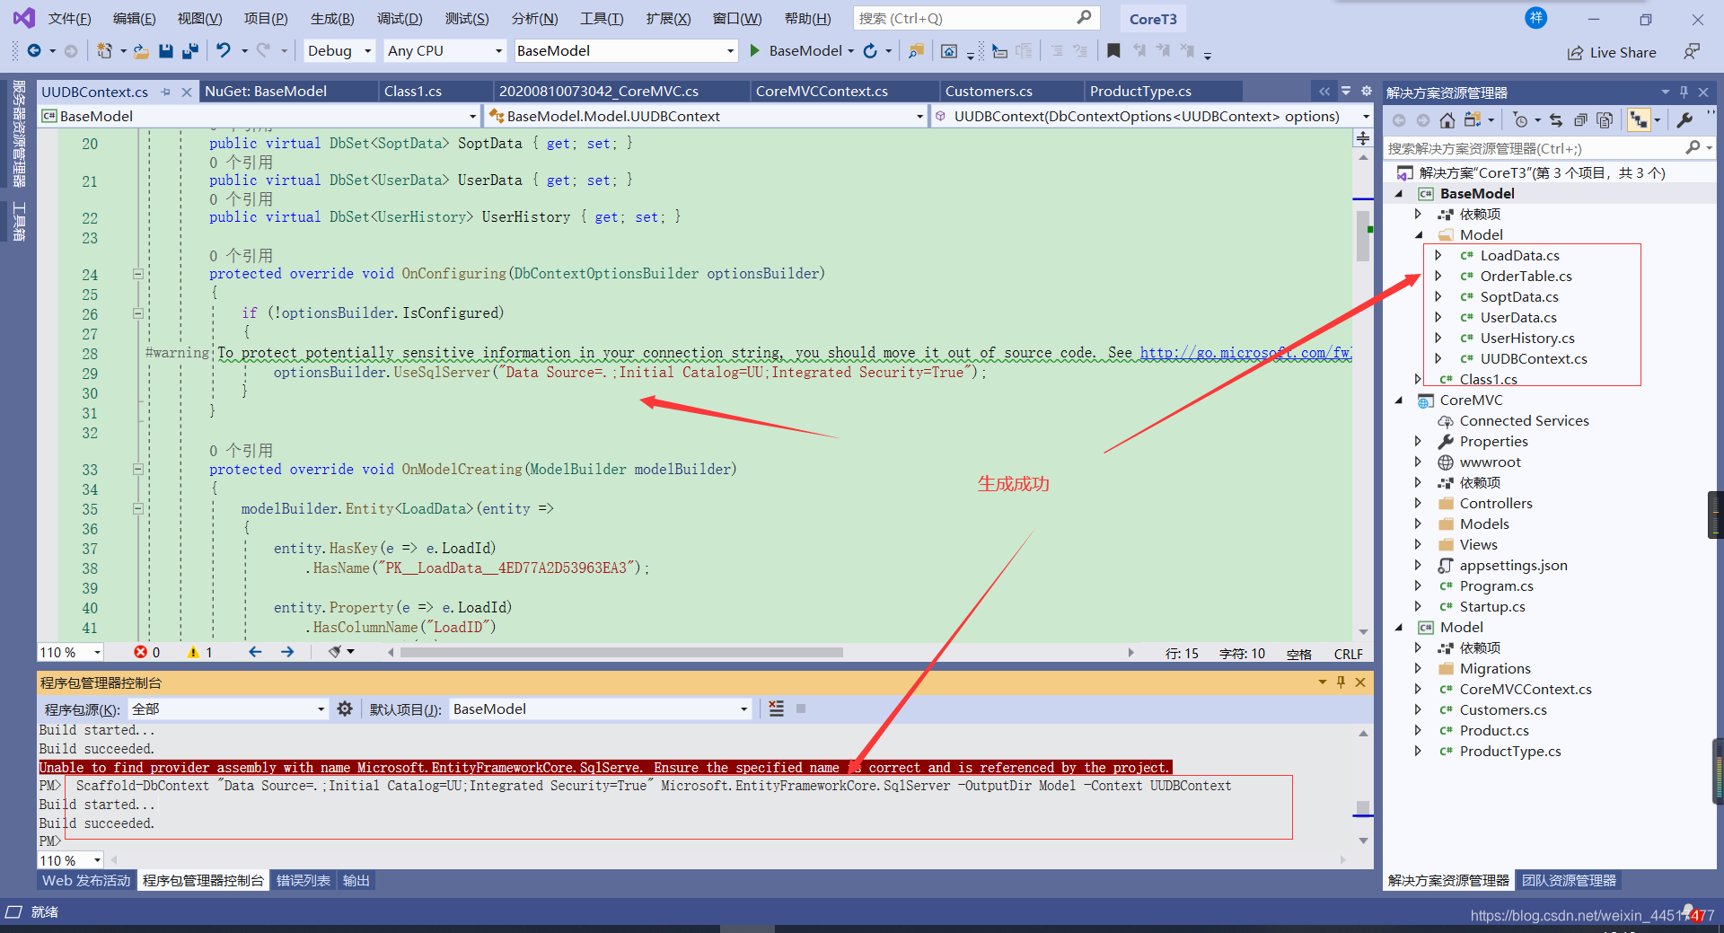Open the 文件(F) menu
Image resolution: width=1724 pixels, height=933 pixels.
(x=69, y=19)
